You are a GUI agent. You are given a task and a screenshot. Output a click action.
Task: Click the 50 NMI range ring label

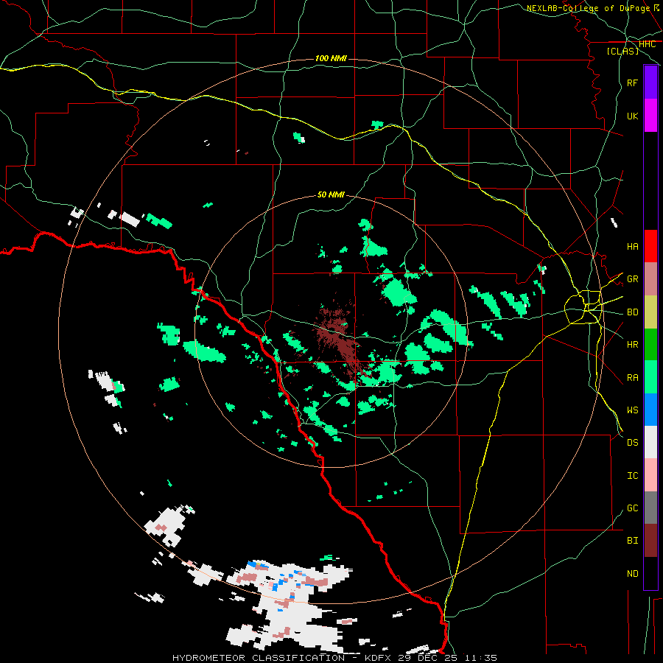click(331, 194)
